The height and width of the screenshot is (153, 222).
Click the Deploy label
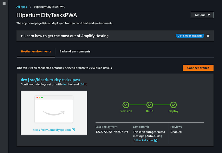[x=173, y=111]
